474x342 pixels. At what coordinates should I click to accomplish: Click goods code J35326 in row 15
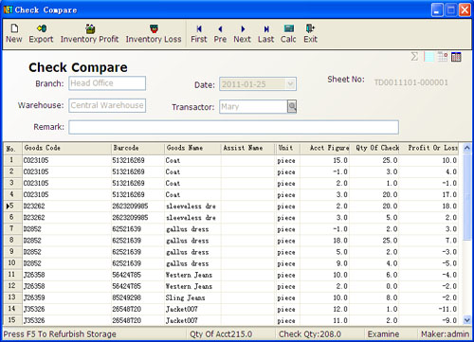click(x=34, y=320)
